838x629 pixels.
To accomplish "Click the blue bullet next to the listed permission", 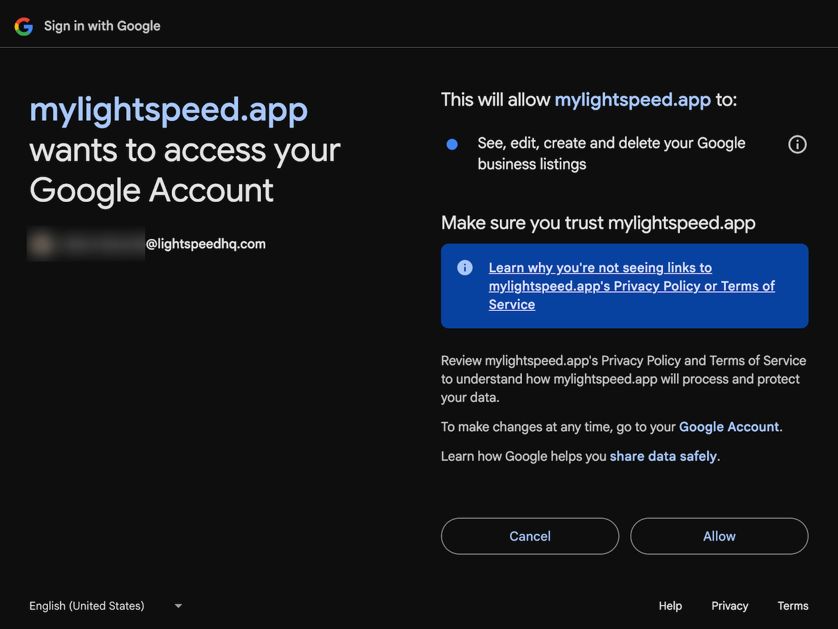I will [452, 144].
